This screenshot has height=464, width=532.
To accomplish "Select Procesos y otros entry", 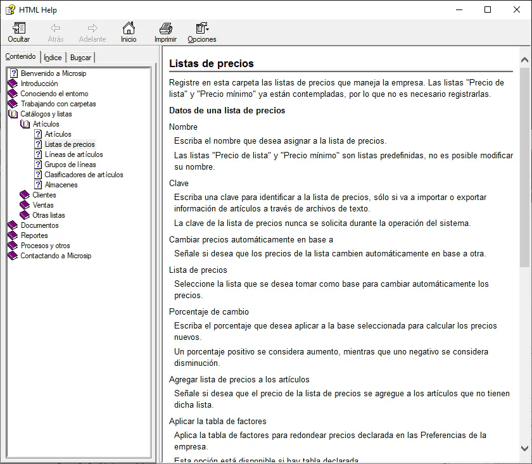I will [45, 246].
